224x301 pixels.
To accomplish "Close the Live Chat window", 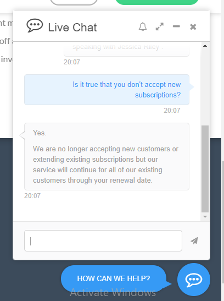I will tap(193, 27).
